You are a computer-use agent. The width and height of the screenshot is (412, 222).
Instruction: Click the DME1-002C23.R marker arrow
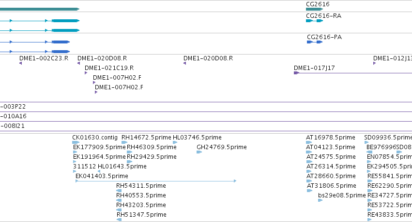[20, 63]
